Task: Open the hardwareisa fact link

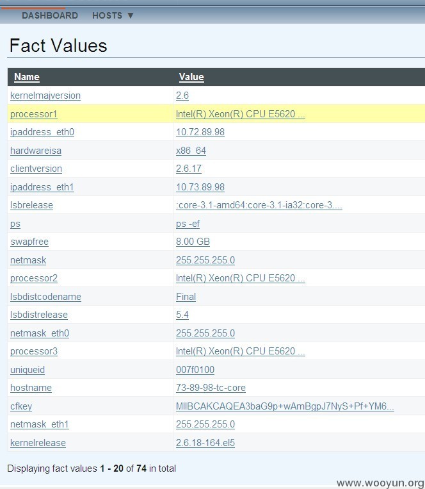Action: click(x=36, y=151)
